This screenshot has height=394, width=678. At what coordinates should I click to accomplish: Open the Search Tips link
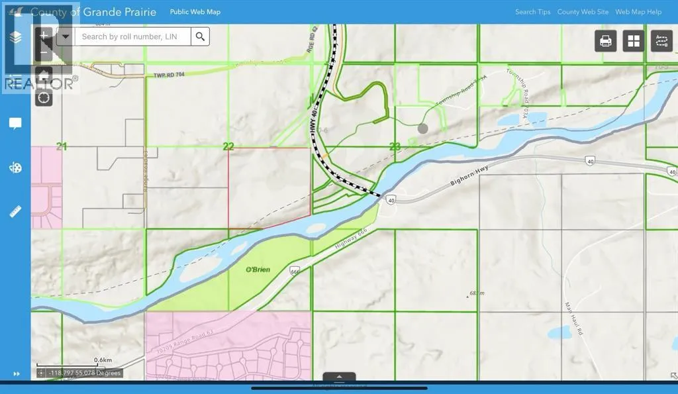pyautogui.click(x=532, y=12)
